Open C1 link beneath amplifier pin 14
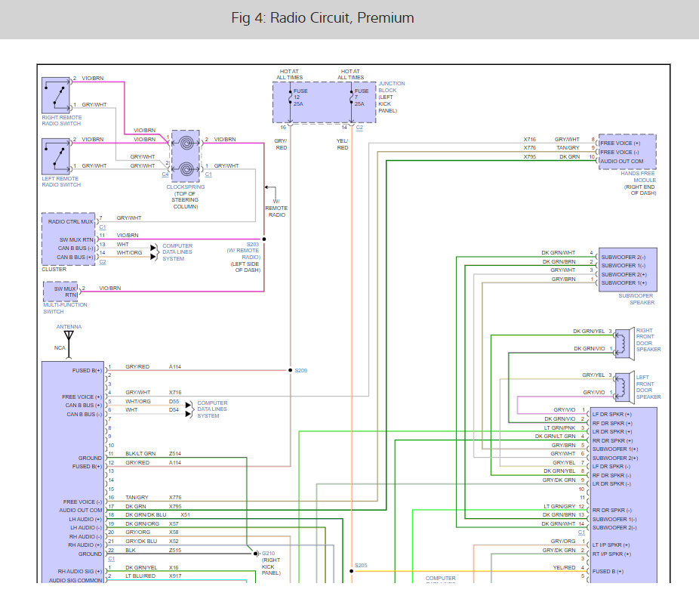This screenshot has height=605, width=699. pos(581,532)
